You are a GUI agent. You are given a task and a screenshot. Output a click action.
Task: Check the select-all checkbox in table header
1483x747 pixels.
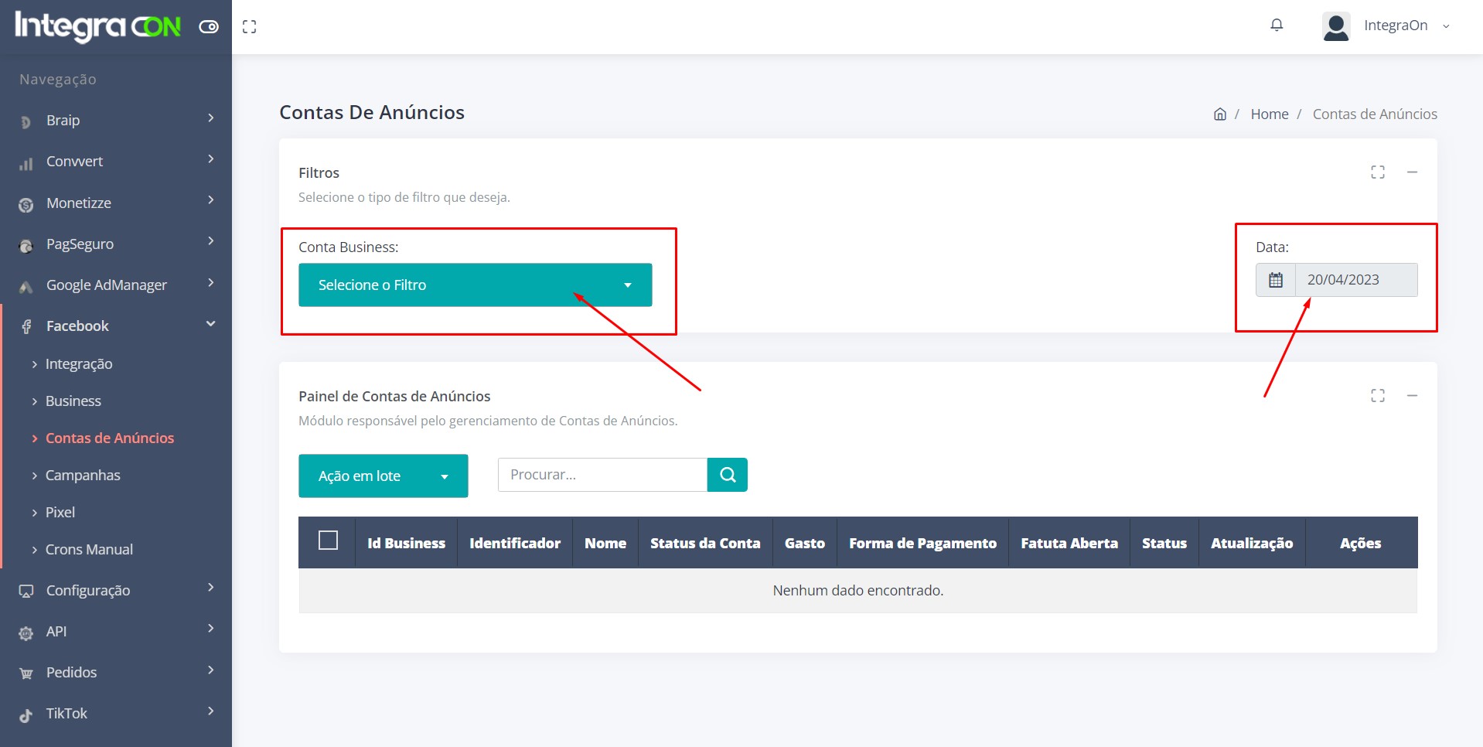click(328, 541)
